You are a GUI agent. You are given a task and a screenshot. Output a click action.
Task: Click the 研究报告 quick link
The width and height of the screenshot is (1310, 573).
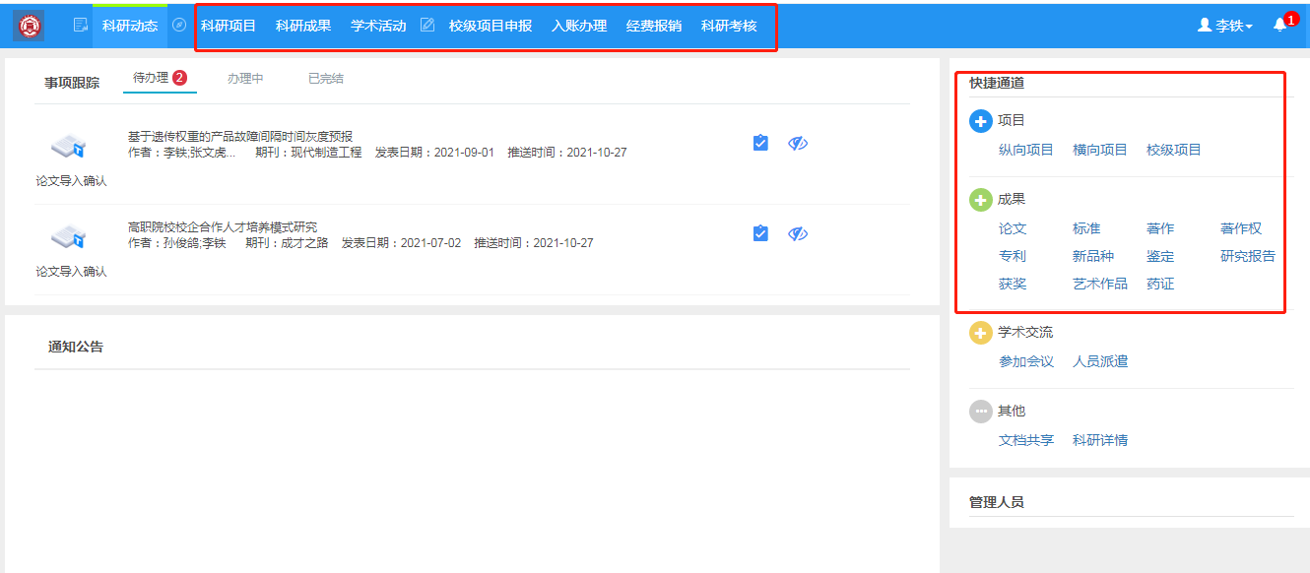click(1248, 256)
